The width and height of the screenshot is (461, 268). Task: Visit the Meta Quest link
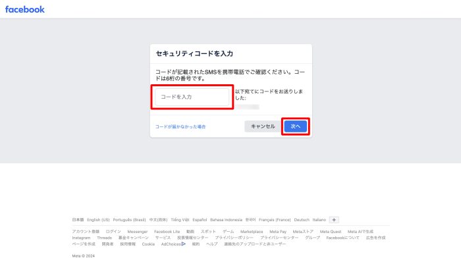pyautogui.click(x=331, y=232)
